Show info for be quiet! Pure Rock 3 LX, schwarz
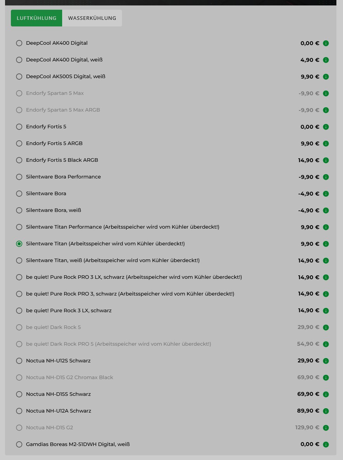 click(326, 311)
